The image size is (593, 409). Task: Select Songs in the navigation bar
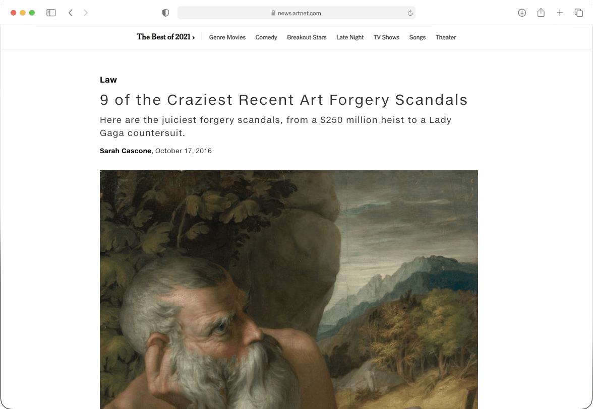[x=418, y=37]
